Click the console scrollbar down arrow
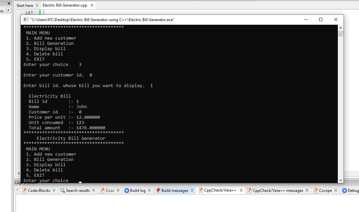The width and height of the screenshot is (359, 212). 341,180
